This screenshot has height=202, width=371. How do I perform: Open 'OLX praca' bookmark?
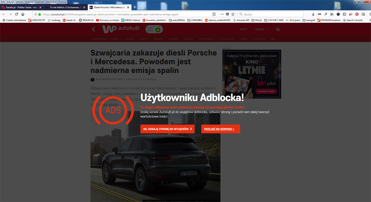pyautogui.click(x=293, y=20)
